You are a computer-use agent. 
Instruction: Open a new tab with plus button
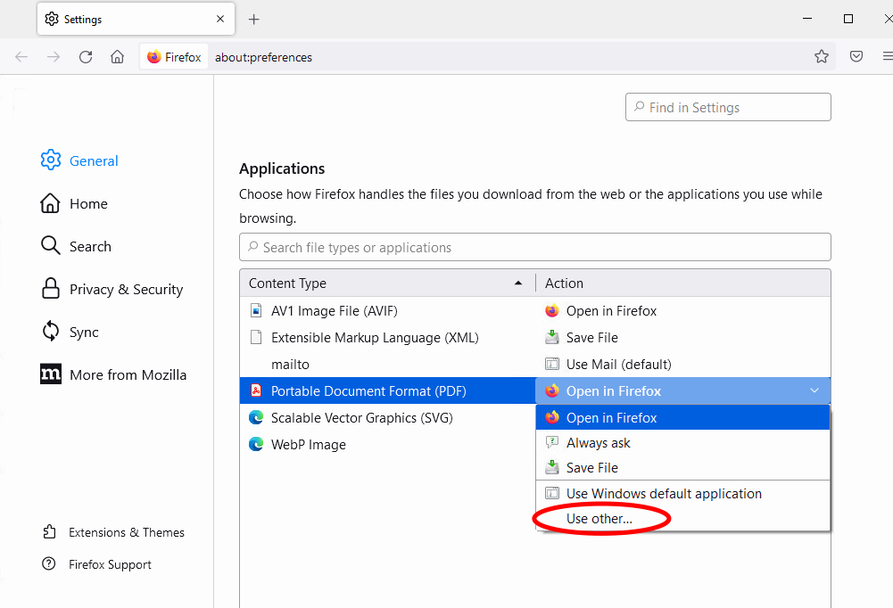pos(254,19)
